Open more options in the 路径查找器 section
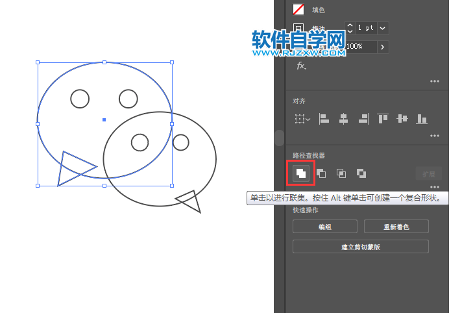449x313 pixels. [x=434, y=187]
